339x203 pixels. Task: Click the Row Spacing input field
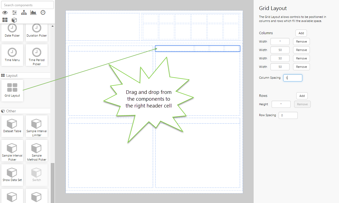(288, 115)
